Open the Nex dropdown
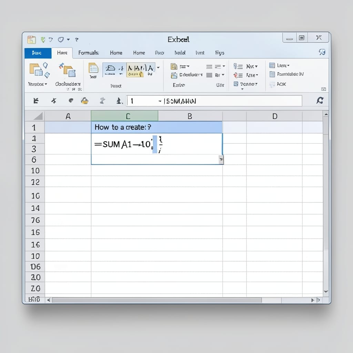This screenshot has width=353, height=353. (x=252, y=66)
